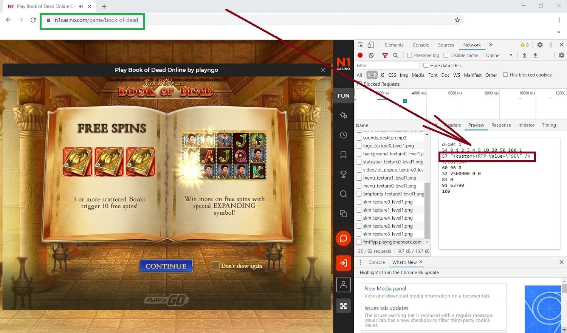Open casino sidebar trophy icon
Screen dimensions: 567x333
343,174
